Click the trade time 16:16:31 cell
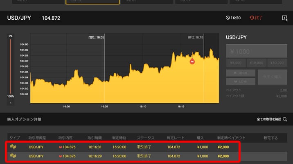The image size is (293, 164). (x=95, y=147)
